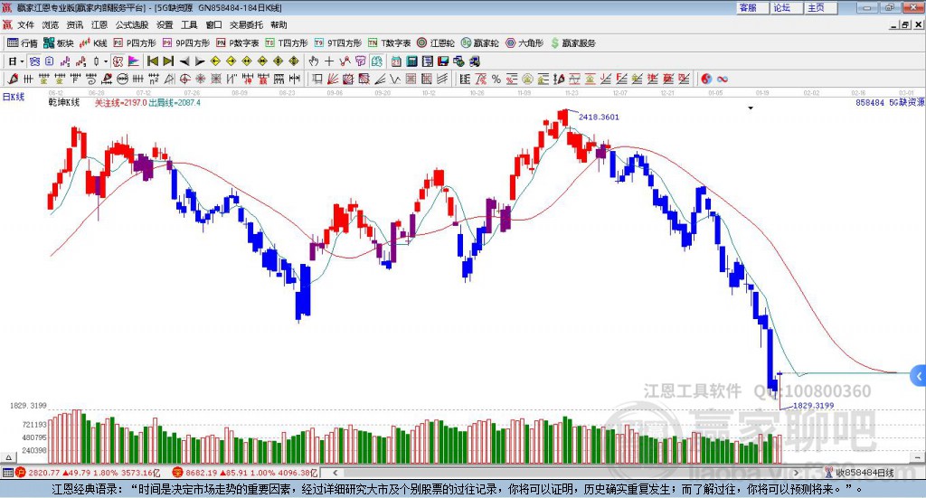
Task: Open the calendar icon in toolbar
Action: [x=396, y=61]
